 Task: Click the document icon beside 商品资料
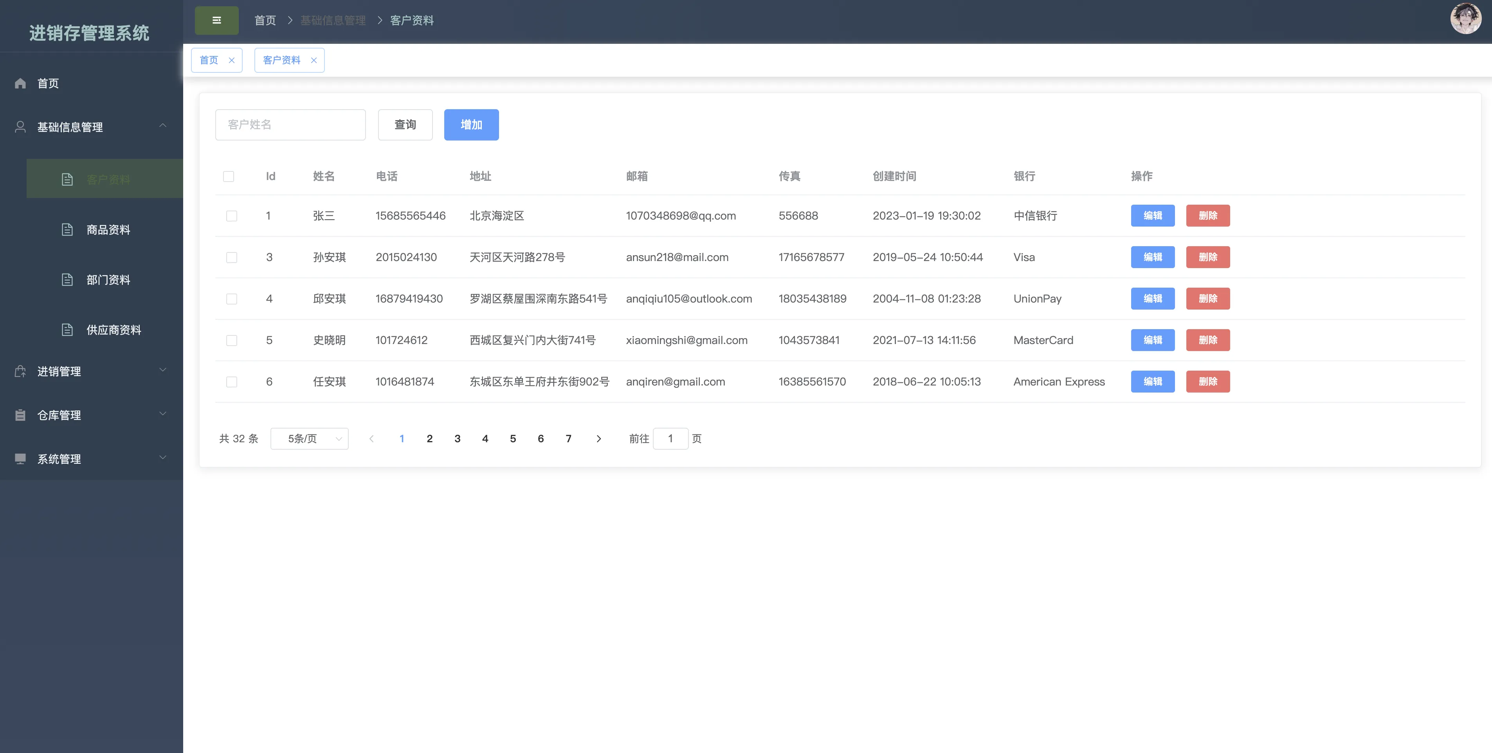67,230
